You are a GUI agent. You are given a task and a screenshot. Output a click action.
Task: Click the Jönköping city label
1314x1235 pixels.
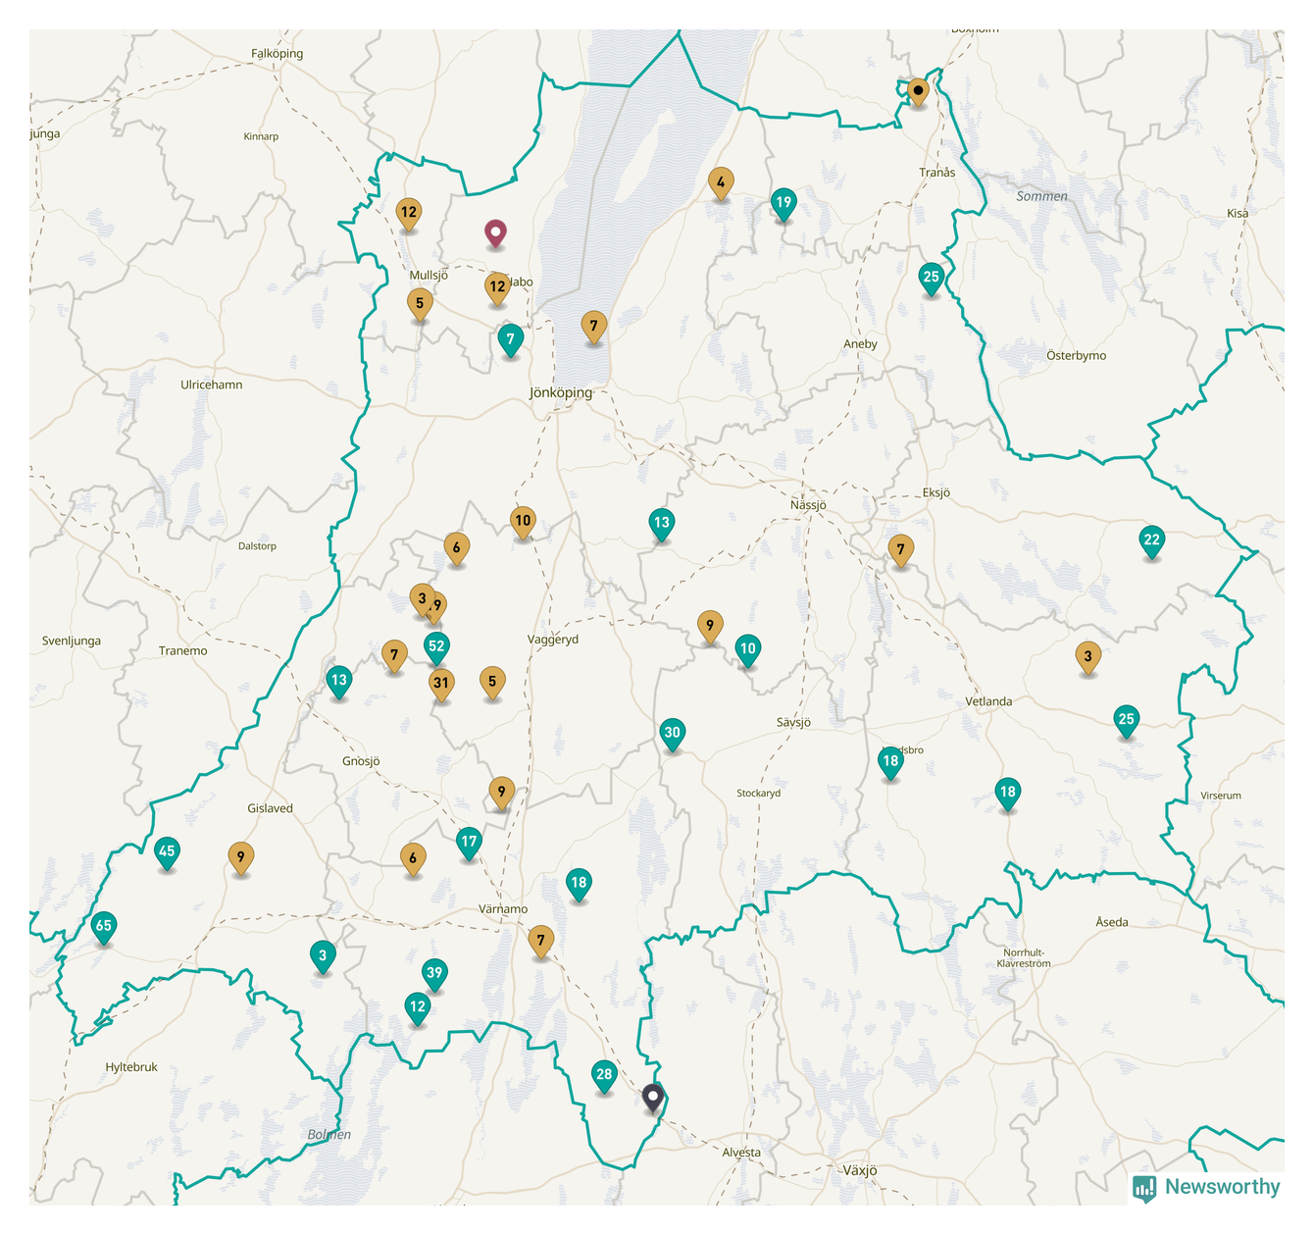point(561,392)
